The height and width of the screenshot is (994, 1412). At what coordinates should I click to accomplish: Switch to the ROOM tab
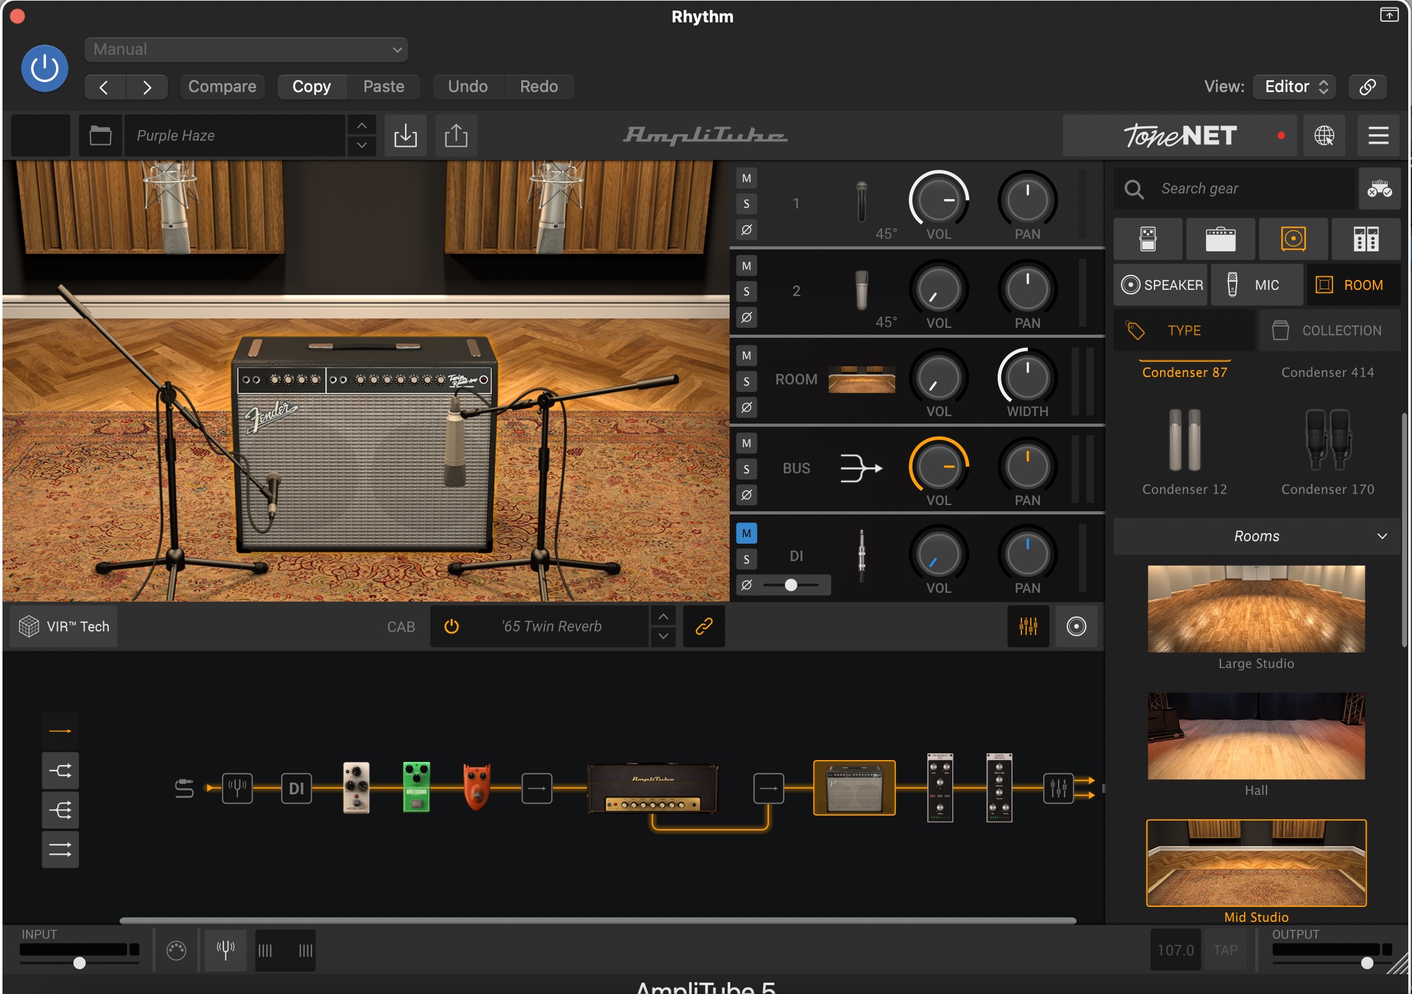pyautogui.click(x=1354, y=285)
